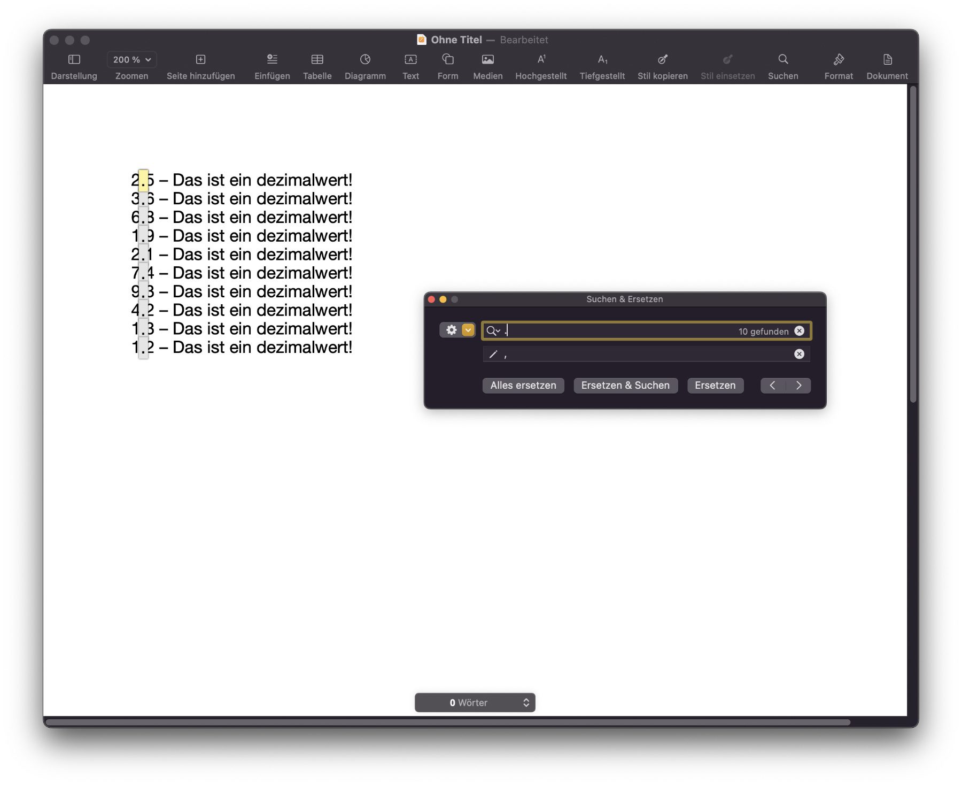This screenshot has width=962, height=785.
Task: Click Ersetzen & Suchen button
Action: point(625,386)
